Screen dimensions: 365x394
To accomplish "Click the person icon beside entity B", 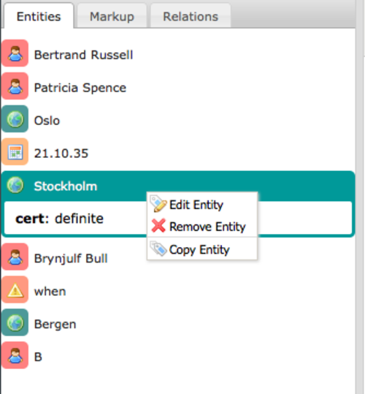I will pyautogui.click(x=15, y=355).
